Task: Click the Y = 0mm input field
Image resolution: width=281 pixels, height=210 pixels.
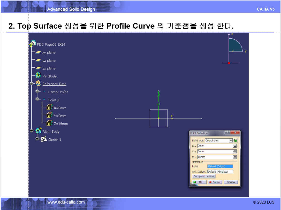Action: tap(215, 152)
